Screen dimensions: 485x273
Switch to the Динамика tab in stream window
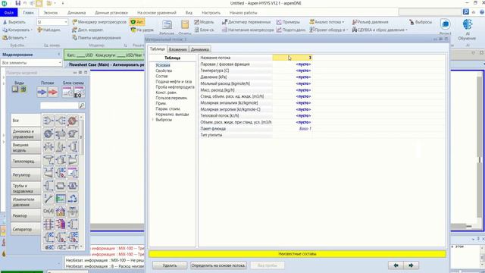200,49
